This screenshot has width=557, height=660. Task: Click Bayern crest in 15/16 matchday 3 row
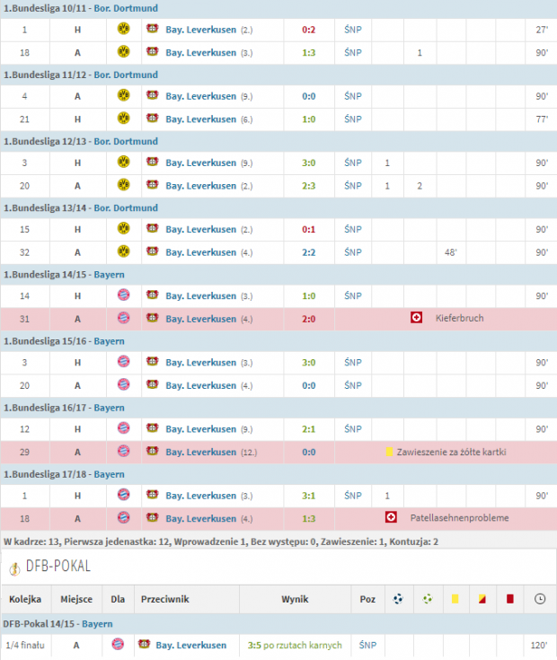click(x=123, y=362)
